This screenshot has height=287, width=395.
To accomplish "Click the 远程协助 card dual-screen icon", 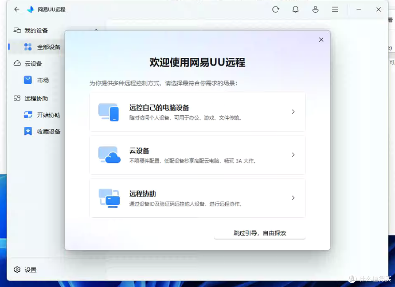I will [109, 198].
